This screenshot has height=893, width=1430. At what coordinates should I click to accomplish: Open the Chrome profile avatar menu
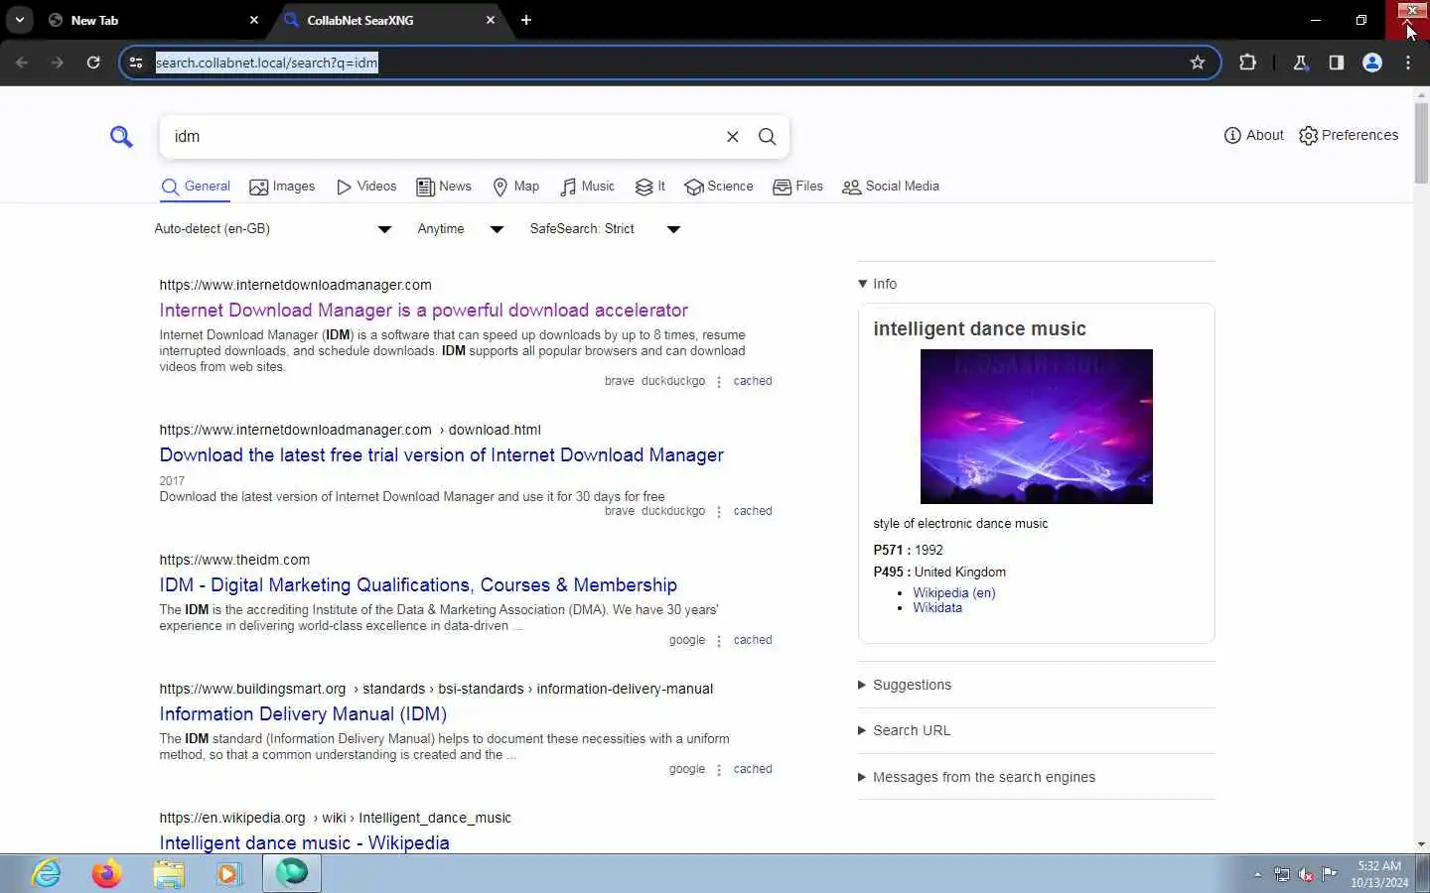click(1372, 63)
